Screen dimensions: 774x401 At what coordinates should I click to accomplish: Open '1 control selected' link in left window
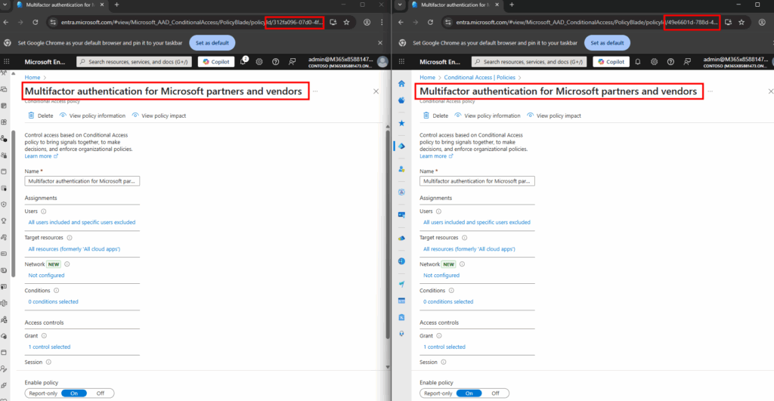tap(49, 347)
